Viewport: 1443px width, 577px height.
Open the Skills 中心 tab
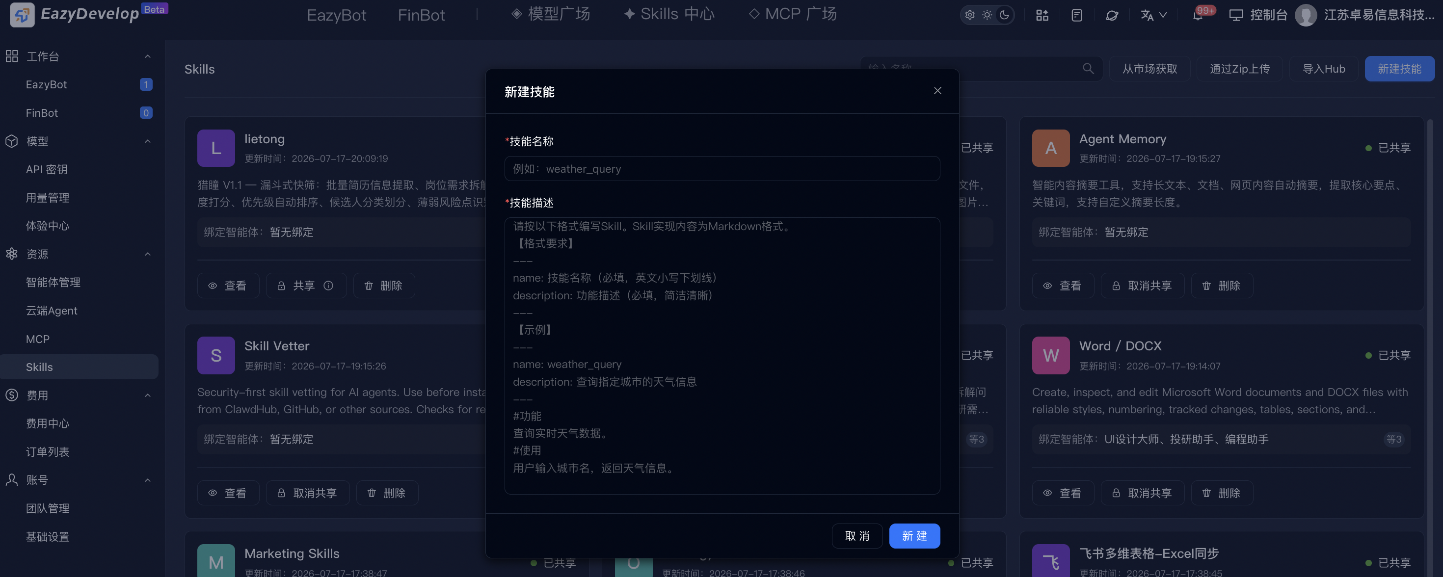tap(669, 14)
